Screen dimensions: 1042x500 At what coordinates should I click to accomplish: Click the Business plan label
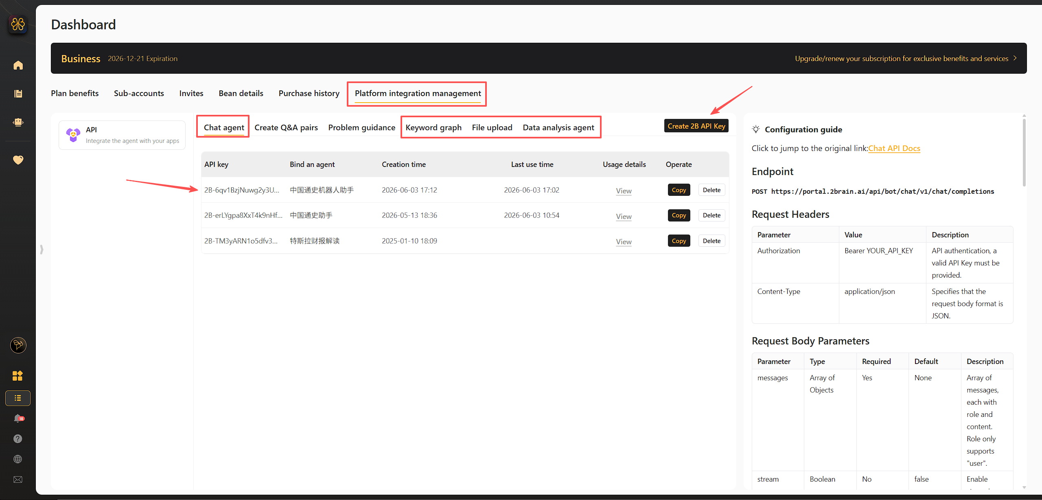81,58
